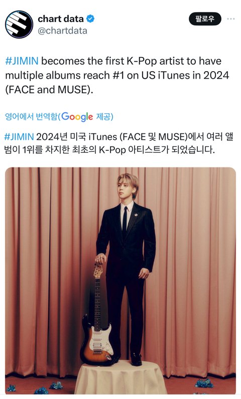Image resolution: width=241 pixels, height=399 pixels.
Task: Click Jimin's face in the photo
Action: pyautogui.click(x=127, y=187)
